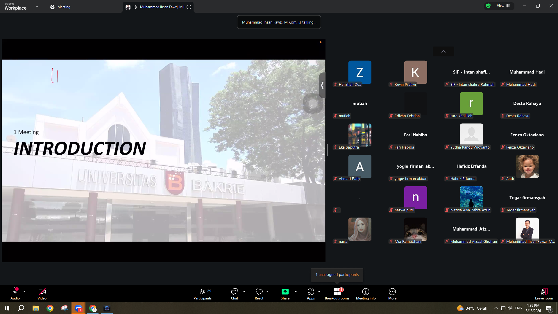Click the Desta Rahayu name tile

pyautogui.click(x=527, y=104)
